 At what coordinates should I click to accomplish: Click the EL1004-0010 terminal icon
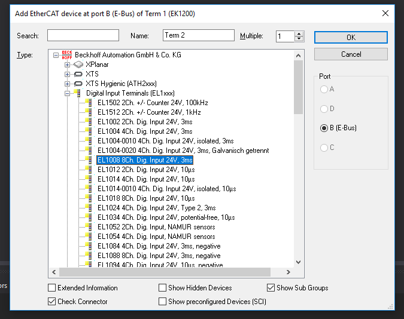(89, 141)
